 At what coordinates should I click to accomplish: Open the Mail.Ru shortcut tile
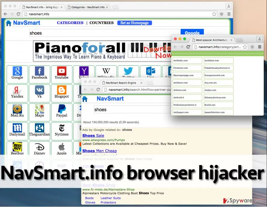click(17, 112)
